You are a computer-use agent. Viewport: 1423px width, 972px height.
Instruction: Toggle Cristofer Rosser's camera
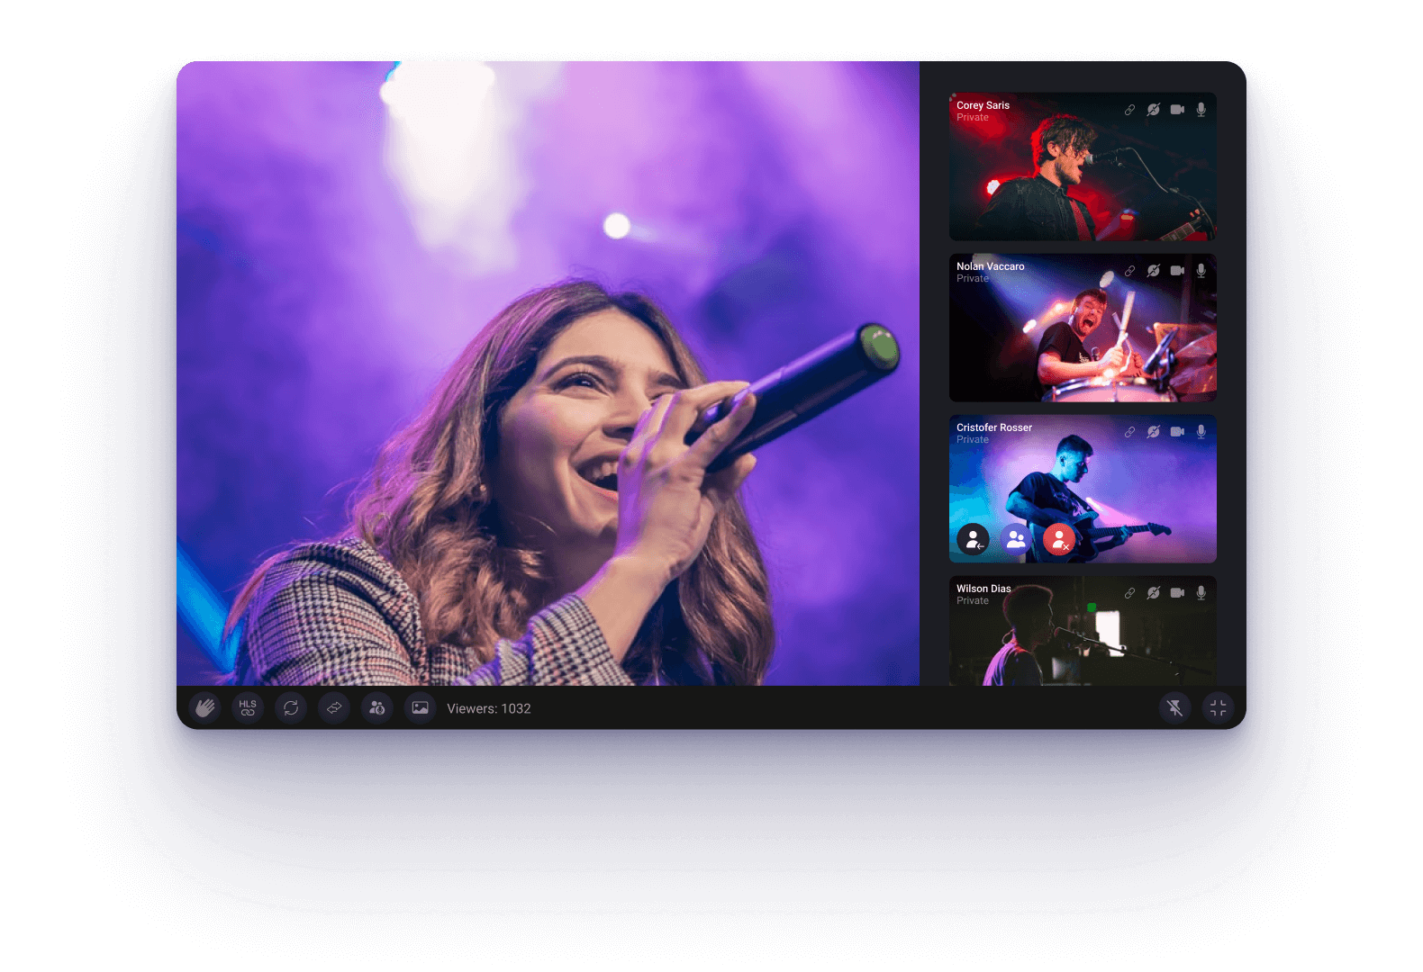point(1177,432)
